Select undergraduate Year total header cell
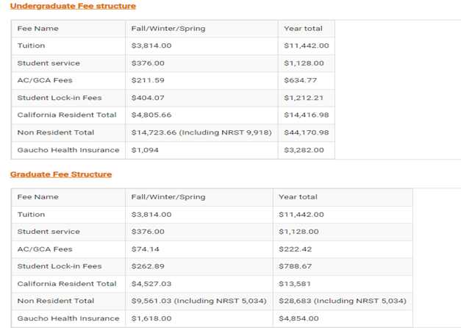Screen dimensions: 461x328 tap(307, 29)
